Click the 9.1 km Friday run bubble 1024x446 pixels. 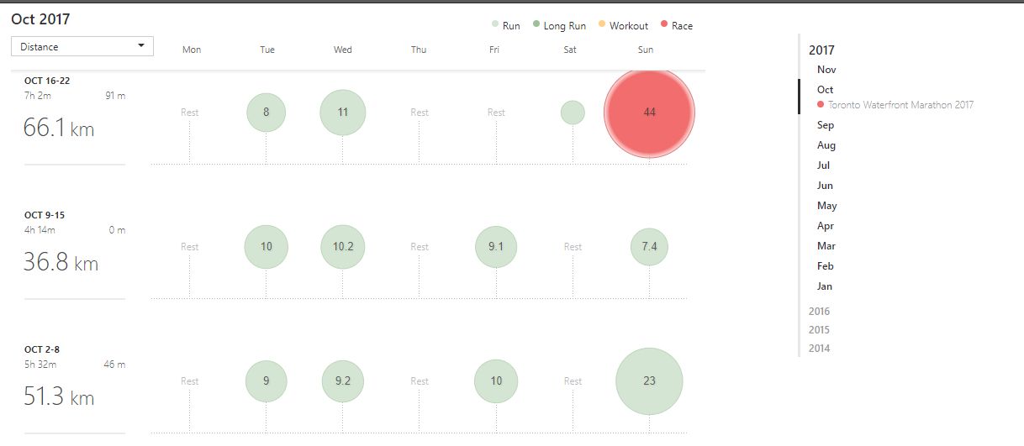tap(496, 247)
